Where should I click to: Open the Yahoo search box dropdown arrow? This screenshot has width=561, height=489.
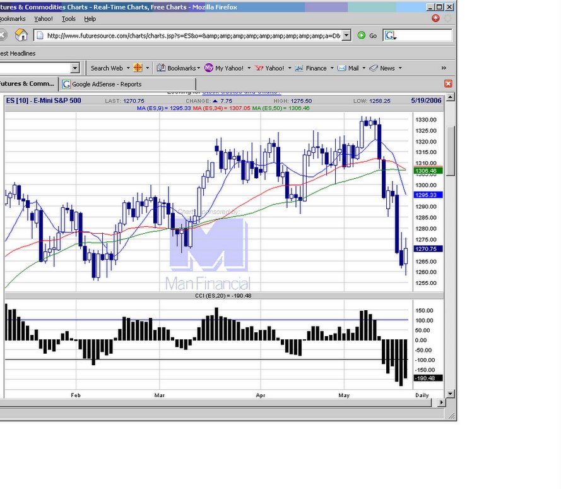(74, 68)
